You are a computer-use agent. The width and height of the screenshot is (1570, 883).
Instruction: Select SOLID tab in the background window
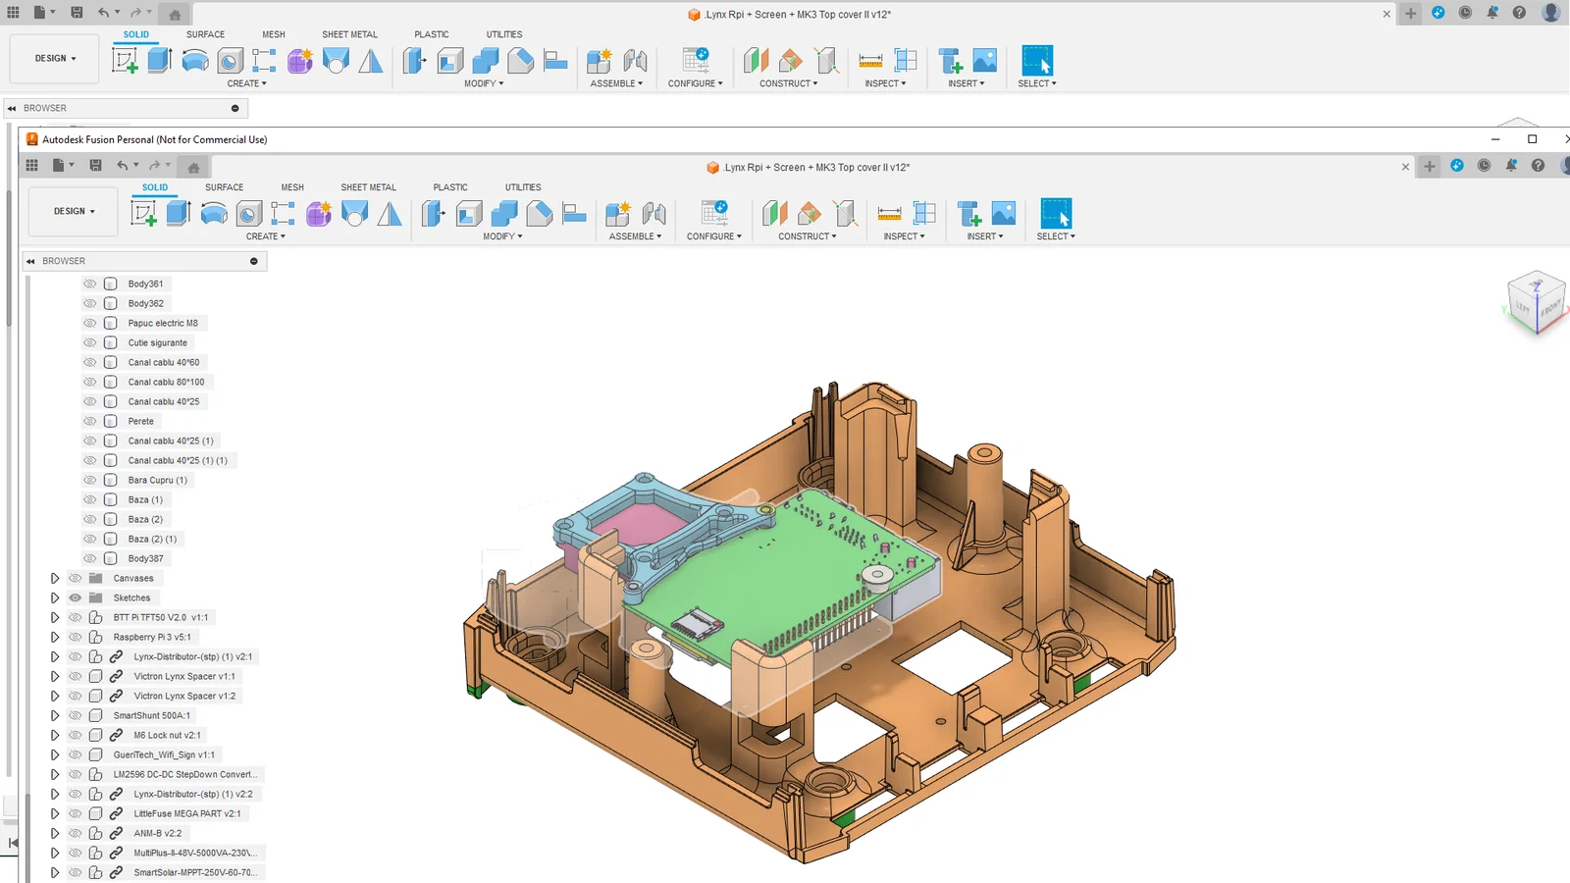[136, 34]
